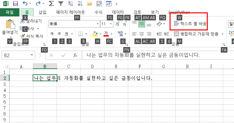Toggle underline formatting
The width and height of the screenshot is (234, 123).
(x=66, y=34)
